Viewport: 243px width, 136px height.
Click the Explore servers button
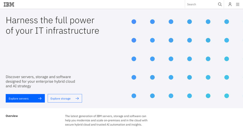(25, 98)
